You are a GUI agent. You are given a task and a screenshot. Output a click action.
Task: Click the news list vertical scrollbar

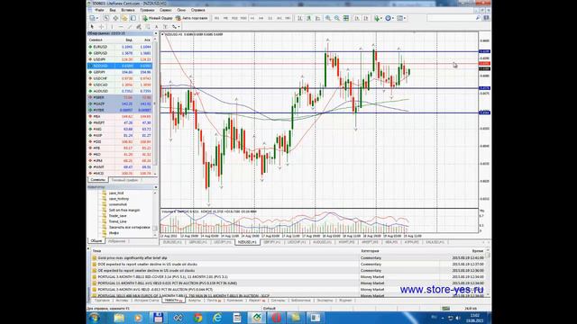click(488, 272)
